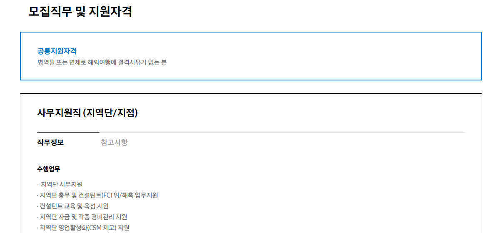Click the blue 공통지원자격 title

coord(57,51)
